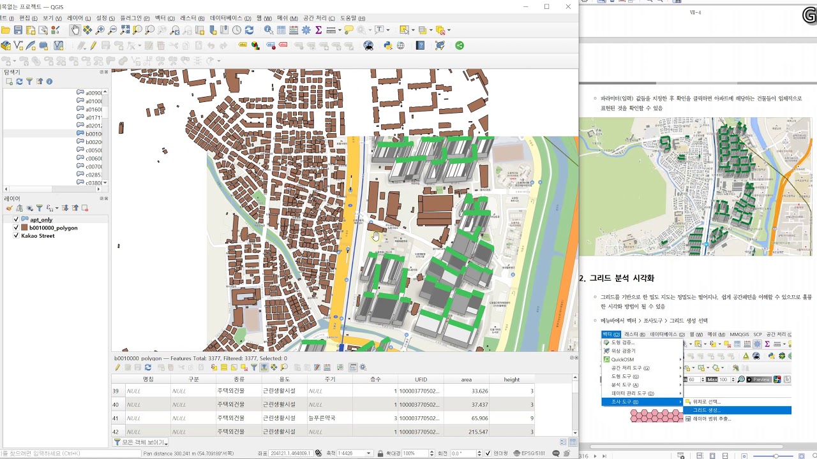Click the green share plugin icon
Screen dimensions: 817x459
459,45
